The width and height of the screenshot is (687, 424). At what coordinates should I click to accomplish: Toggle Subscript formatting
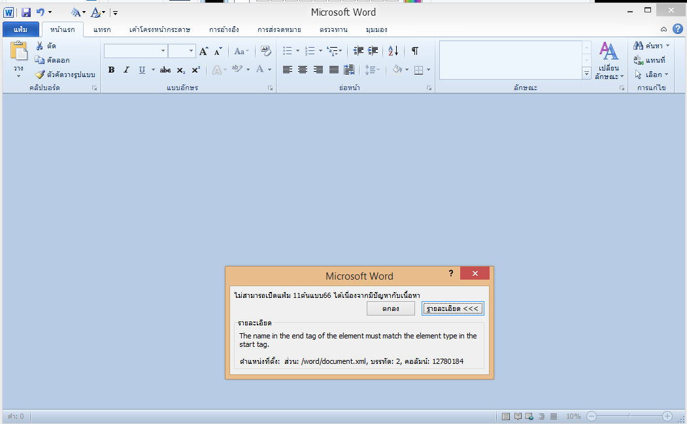point(181,70)
